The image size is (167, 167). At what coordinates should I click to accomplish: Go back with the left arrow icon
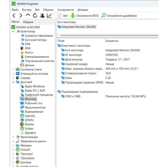(14, 16)
